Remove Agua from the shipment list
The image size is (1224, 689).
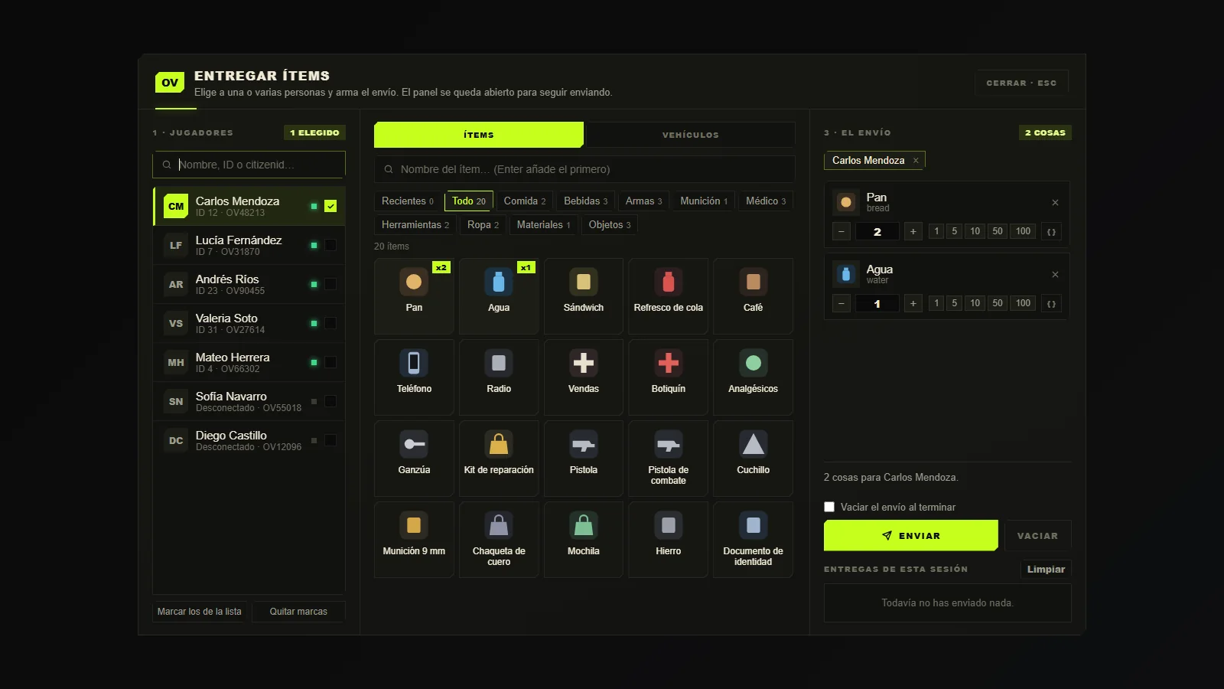1055,275
